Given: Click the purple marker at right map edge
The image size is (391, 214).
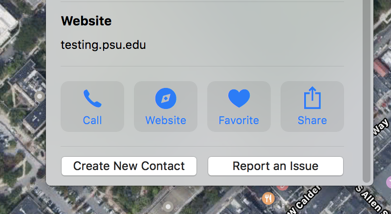Looking at the screenshot, I should point(389,182).
